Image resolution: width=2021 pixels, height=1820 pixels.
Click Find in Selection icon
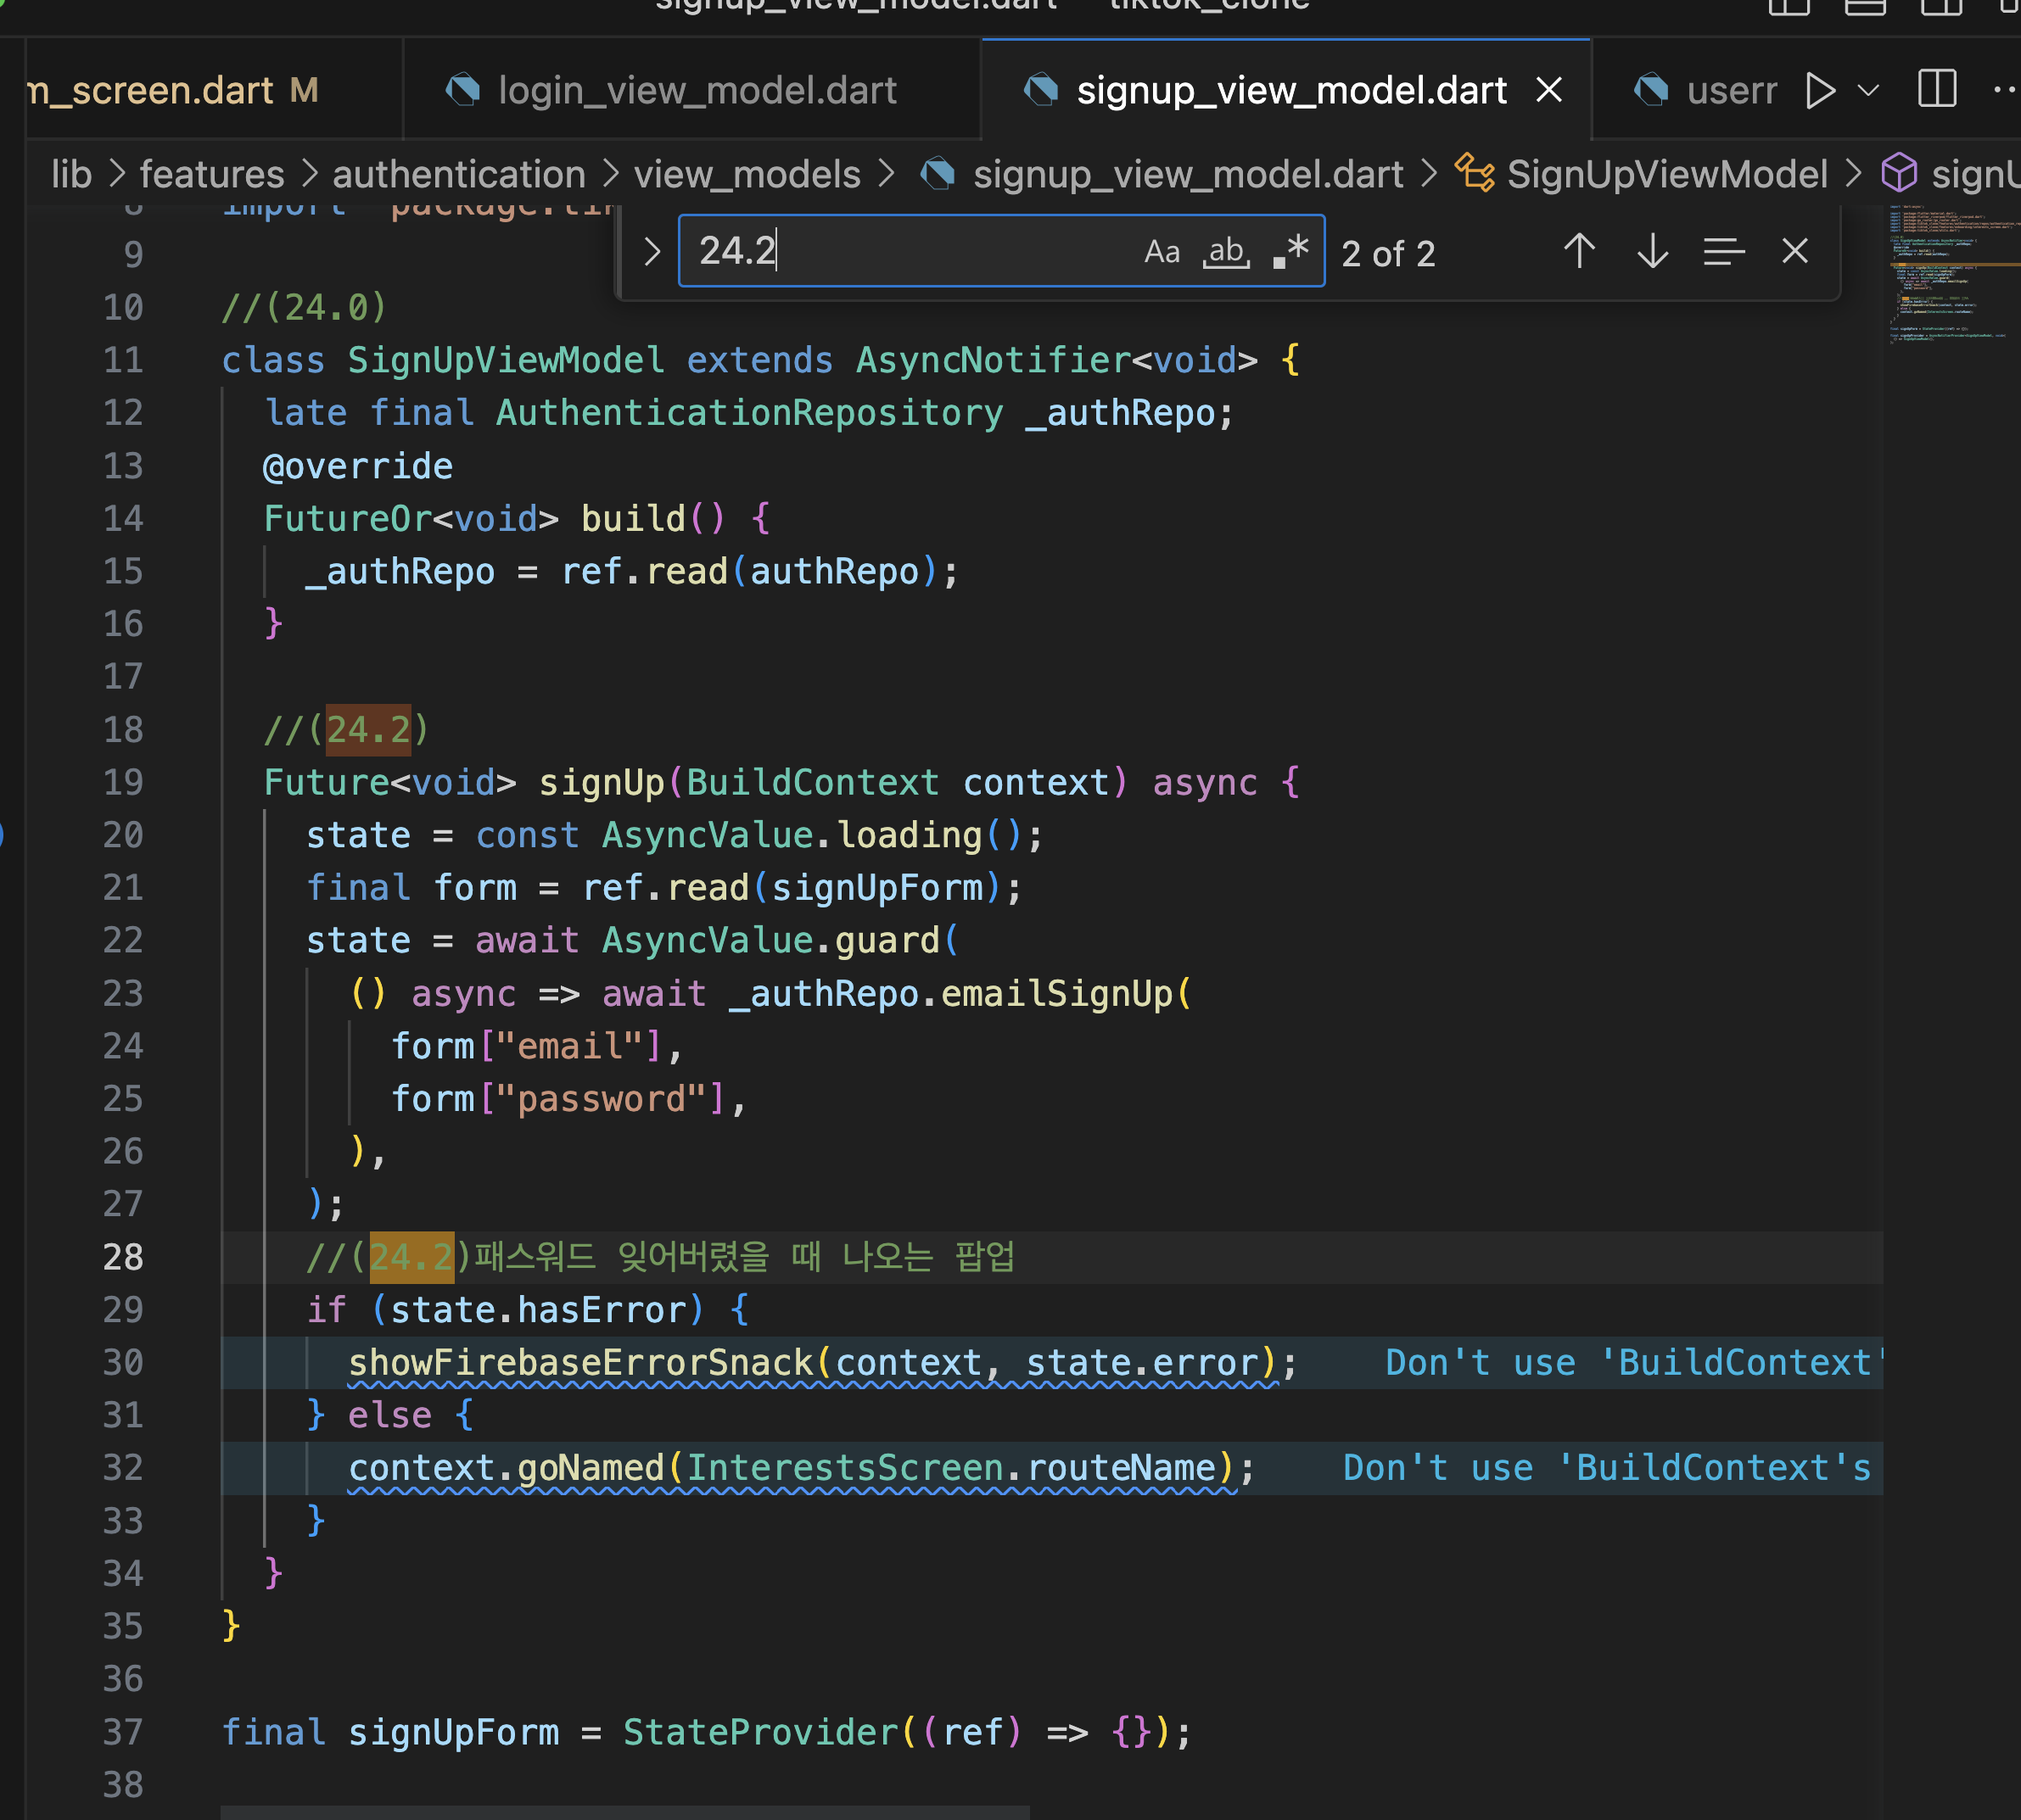[1723, 251]
